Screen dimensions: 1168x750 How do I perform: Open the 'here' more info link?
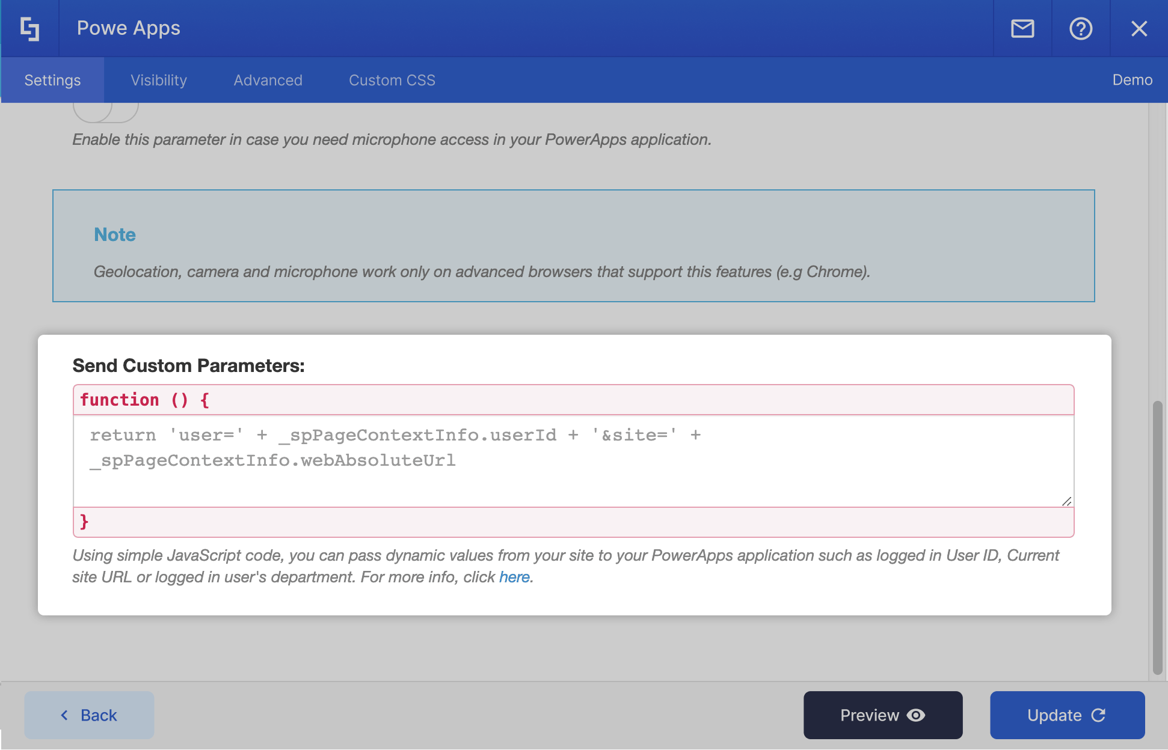click(514, 577)
